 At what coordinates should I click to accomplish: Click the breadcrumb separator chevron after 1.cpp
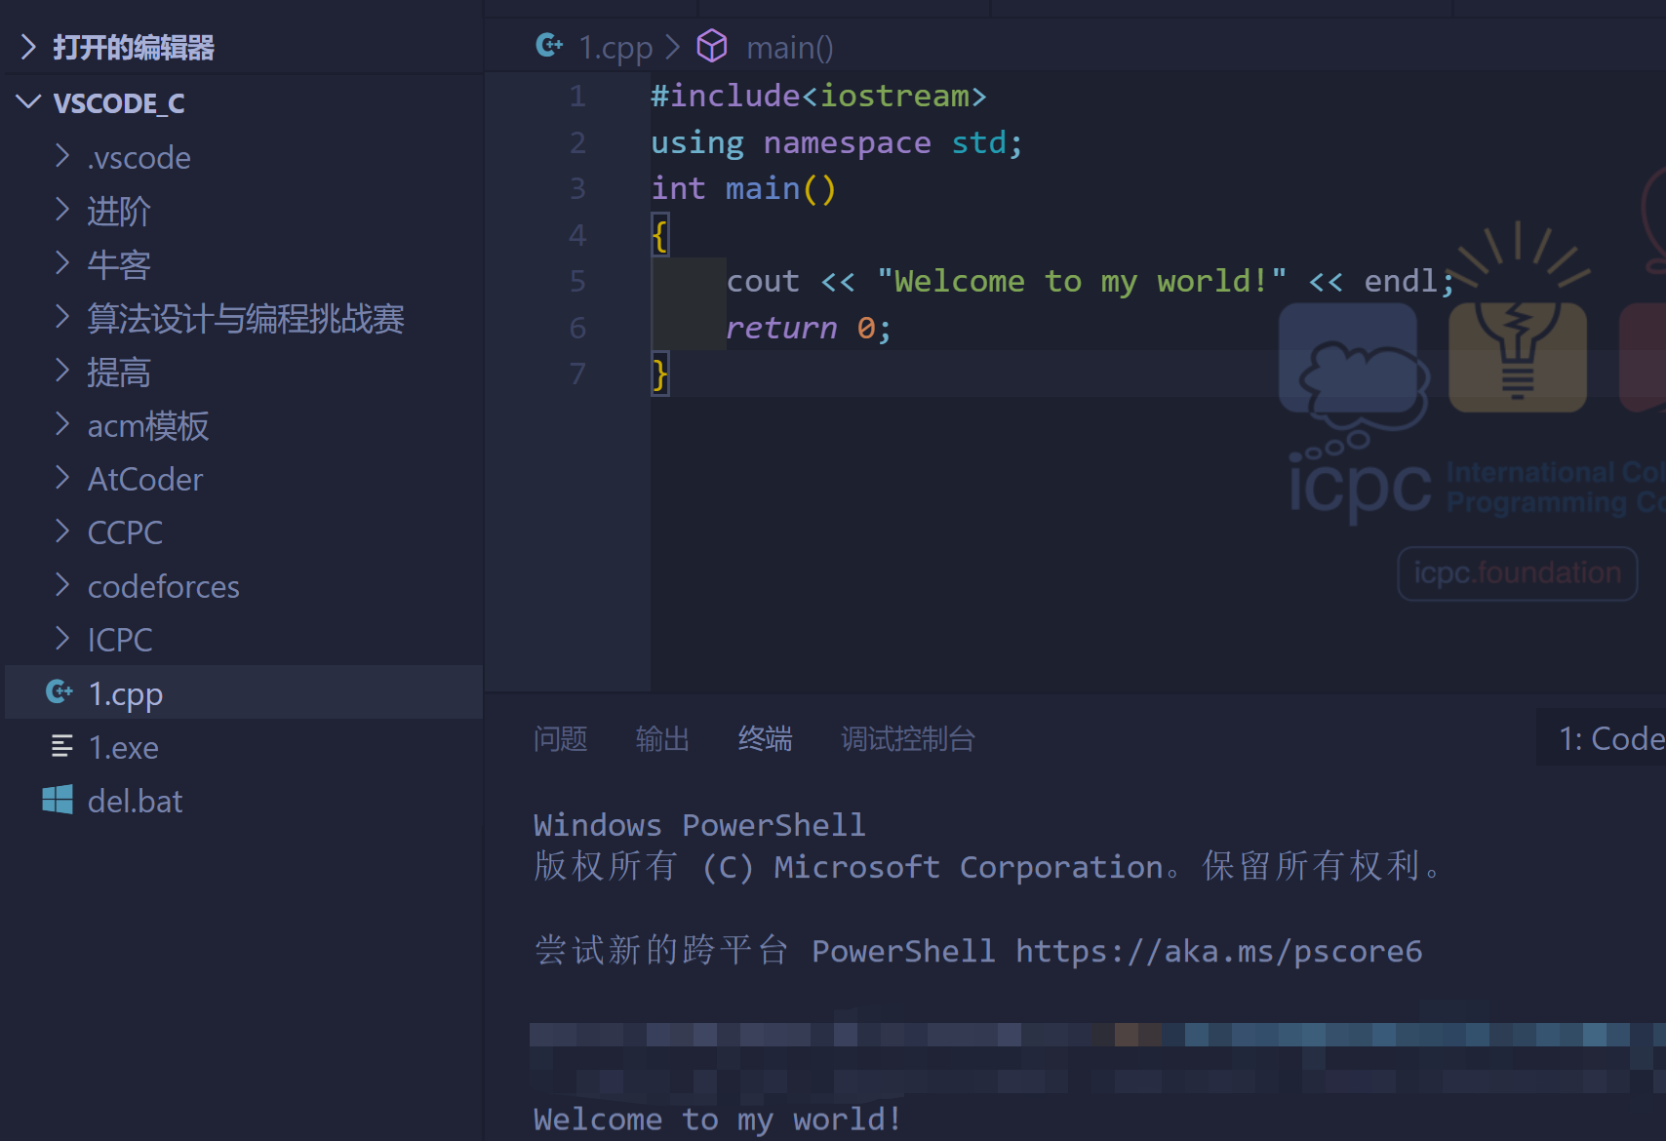coord(672,47)
